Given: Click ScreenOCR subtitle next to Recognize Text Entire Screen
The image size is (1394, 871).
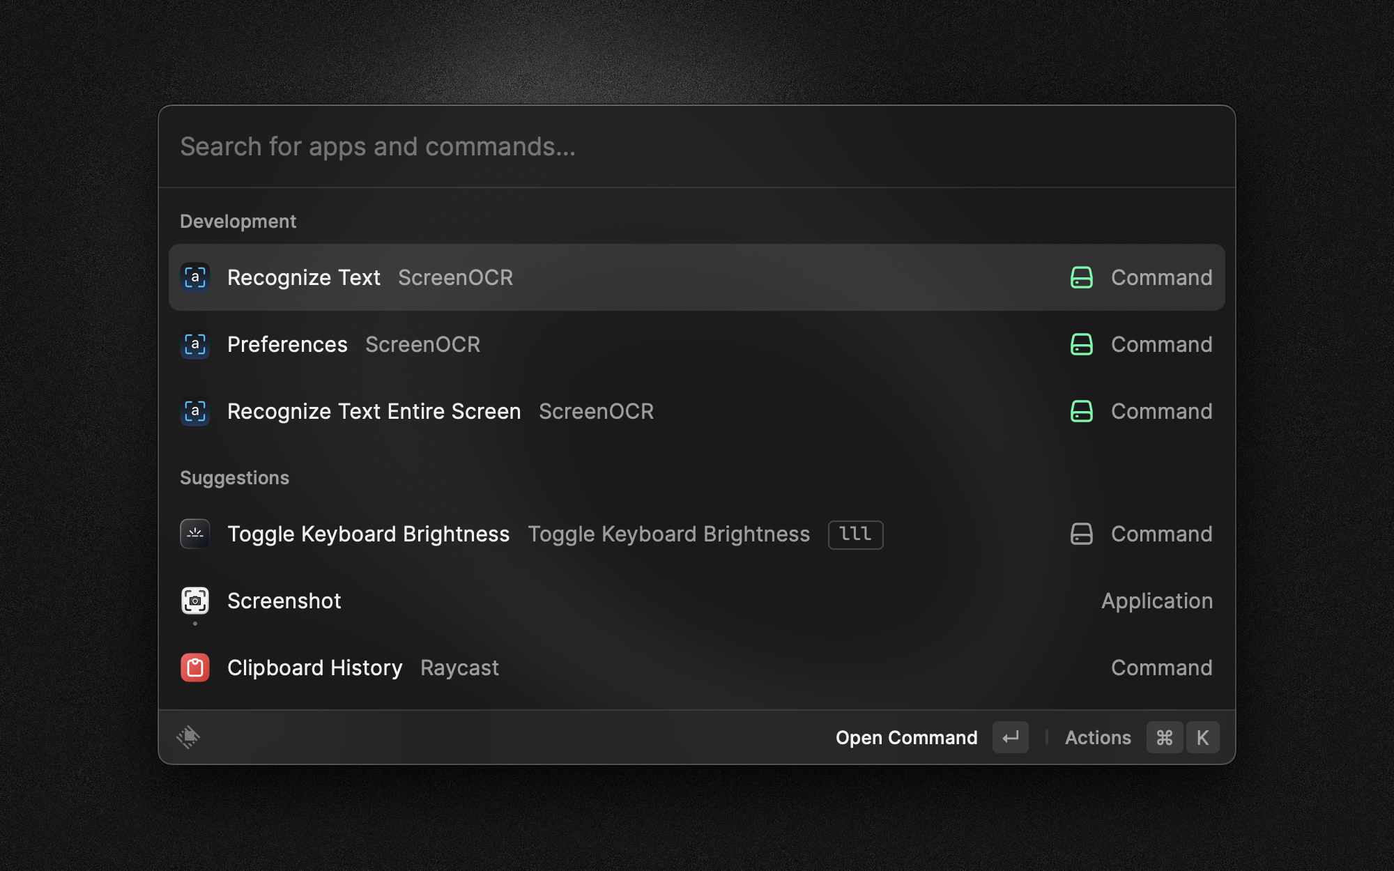Looking at the screenshot, I should (x=596, y=411).
